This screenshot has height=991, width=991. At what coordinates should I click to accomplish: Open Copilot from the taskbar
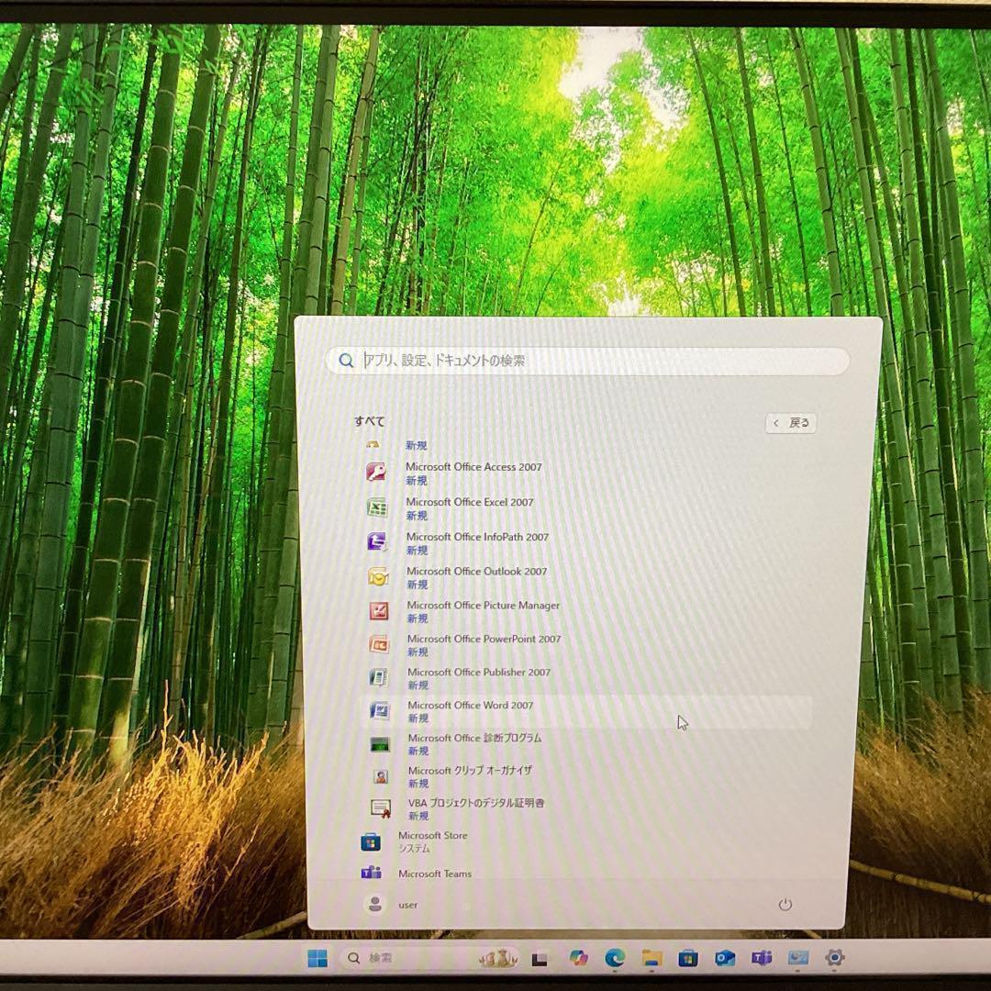[x=576, y=957]
